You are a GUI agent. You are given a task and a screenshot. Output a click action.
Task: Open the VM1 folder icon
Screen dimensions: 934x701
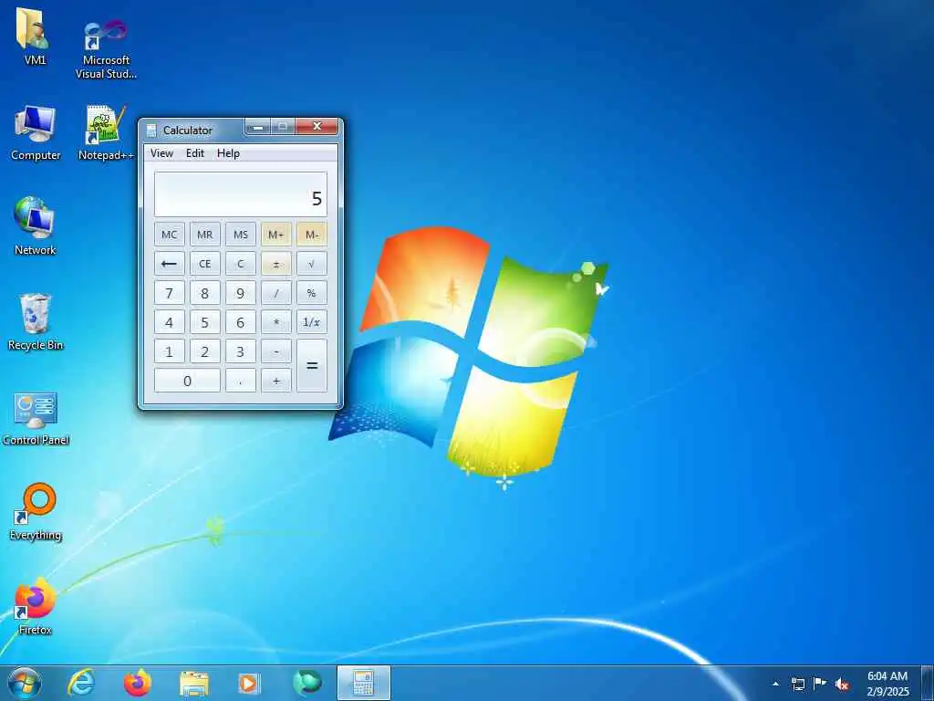(34, 36)
